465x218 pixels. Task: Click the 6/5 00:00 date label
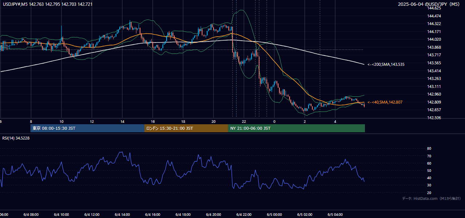274,215
